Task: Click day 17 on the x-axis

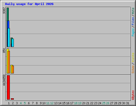Action: (72, 103)
